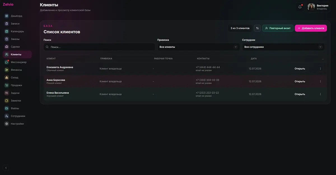Viewport: 336px width, 175px height.
Task: Click the Файлы folder icon
Action: (x=7, y=108)
